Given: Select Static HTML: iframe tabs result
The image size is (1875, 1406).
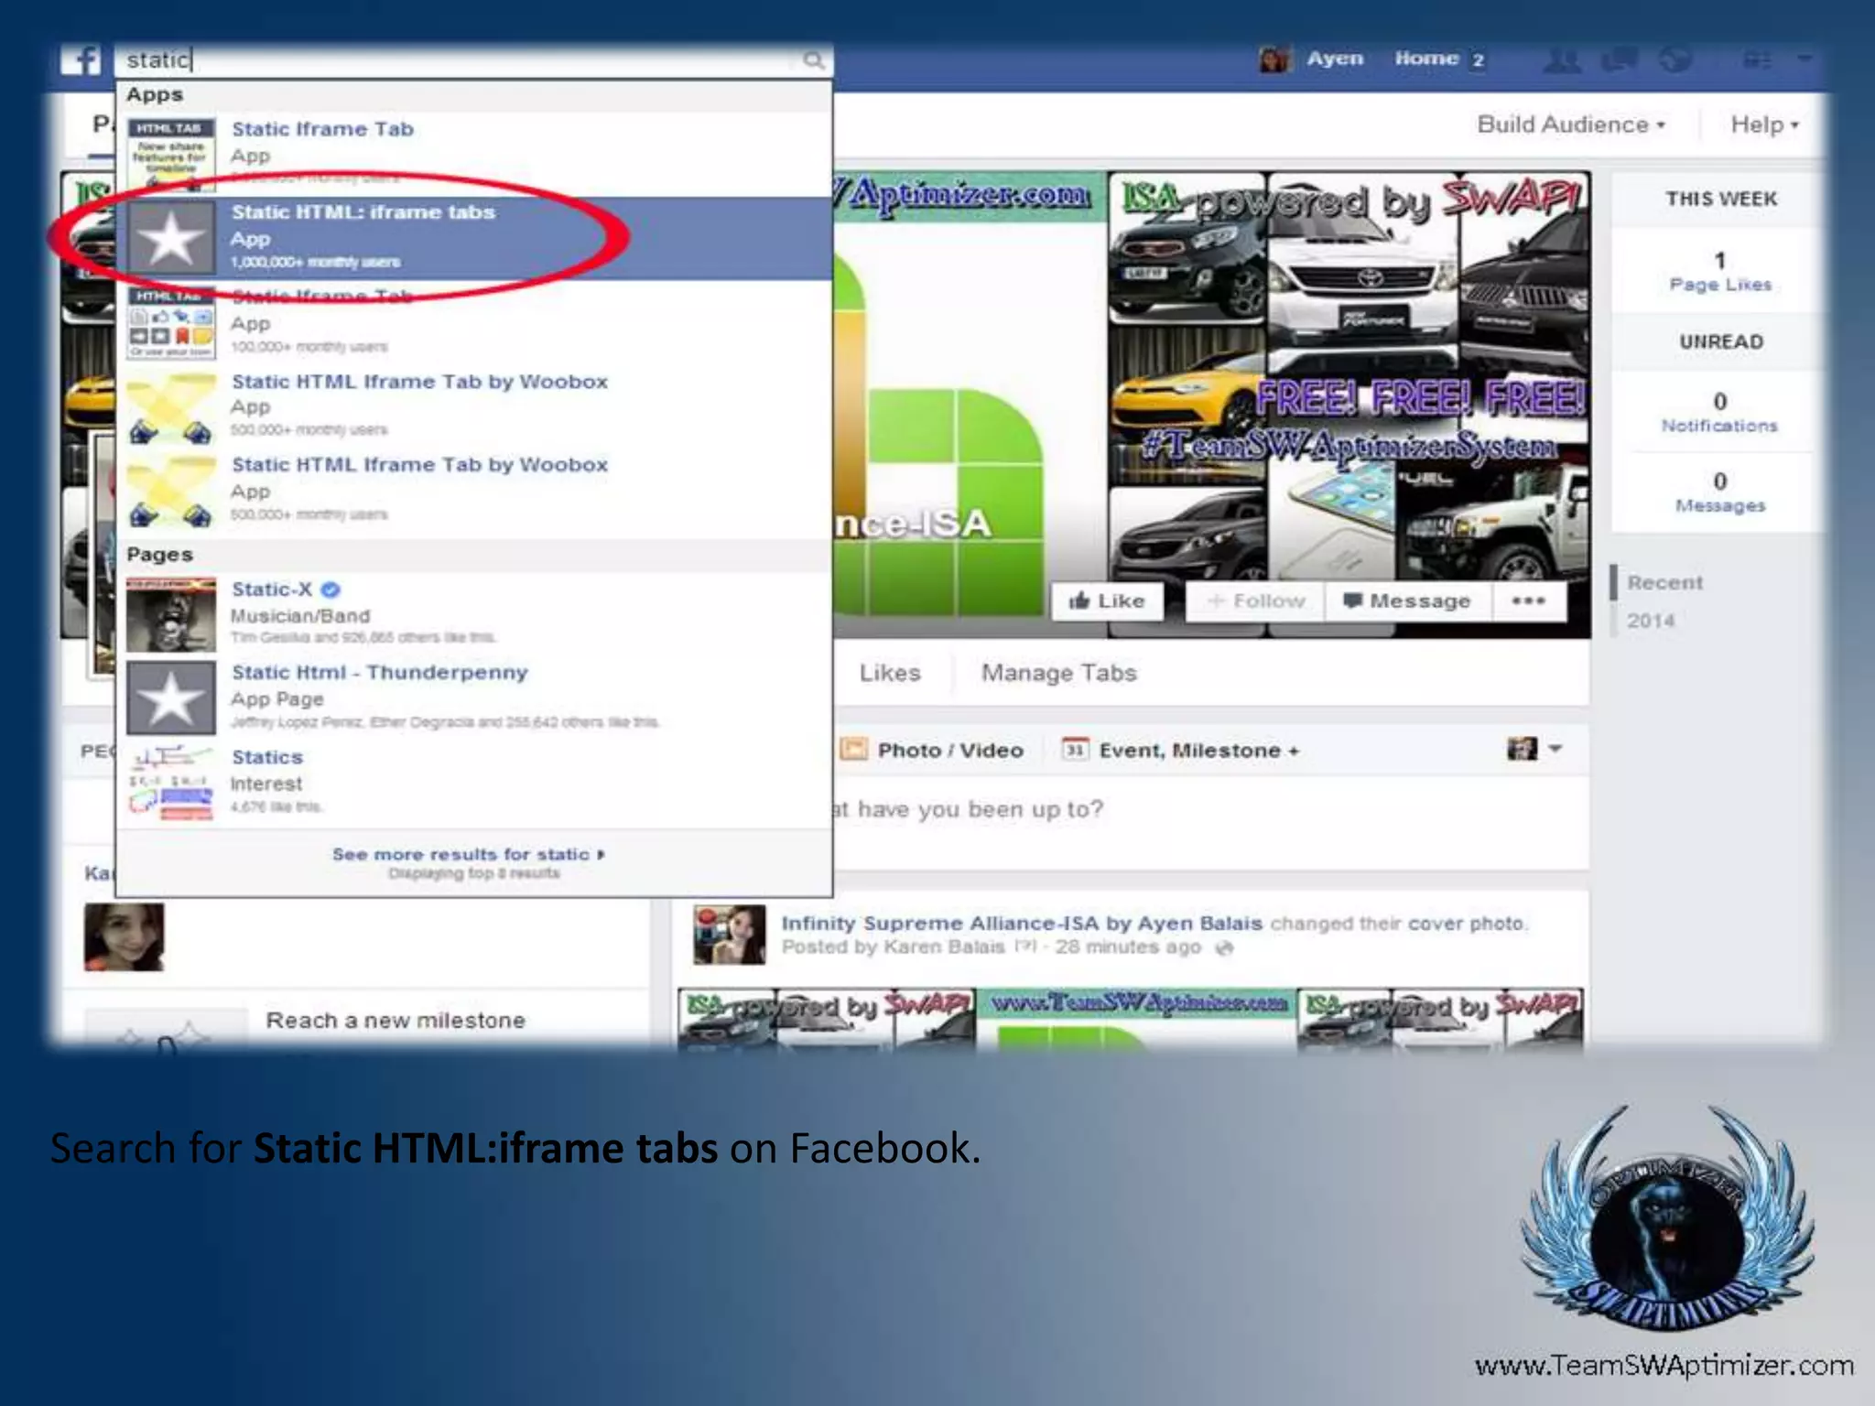Looking at the screenshot, I should click(x=363, y=212).
